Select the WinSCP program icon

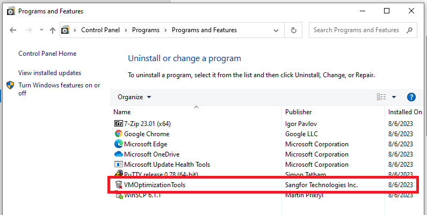[x=119, y=195]
